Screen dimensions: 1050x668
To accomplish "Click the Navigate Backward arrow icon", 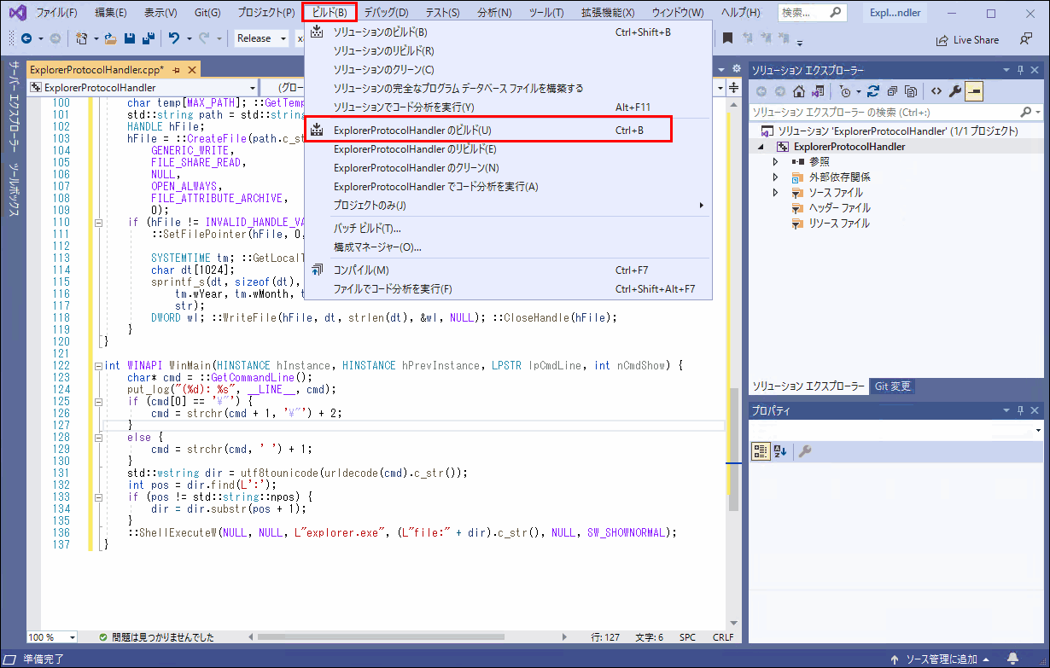I will click(x=26, y=38).
